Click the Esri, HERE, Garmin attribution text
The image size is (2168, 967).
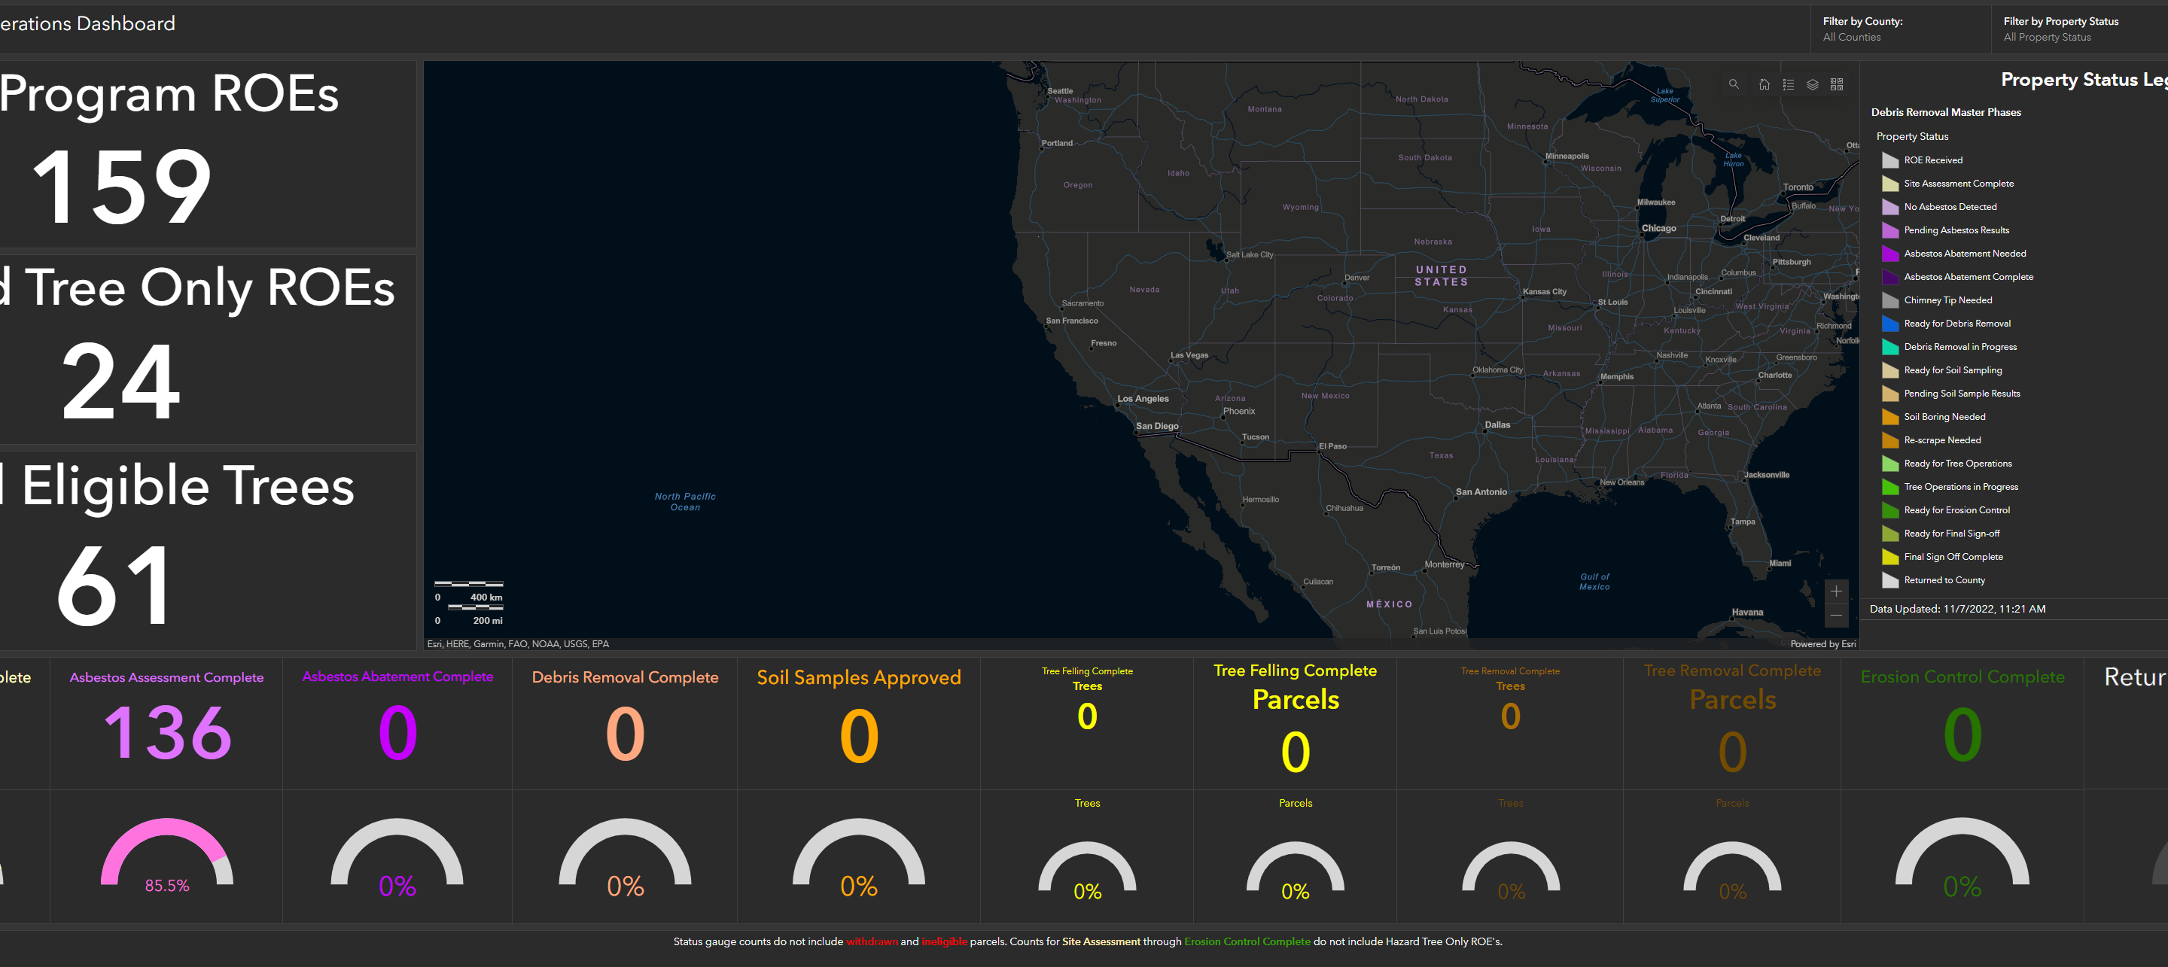518,644
